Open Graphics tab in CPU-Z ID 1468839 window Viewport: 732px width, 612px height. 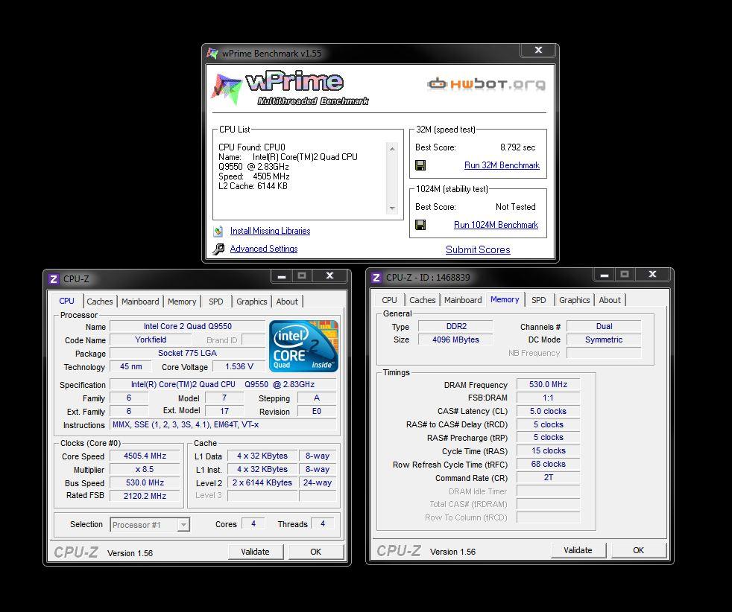(x=575, y=300)
